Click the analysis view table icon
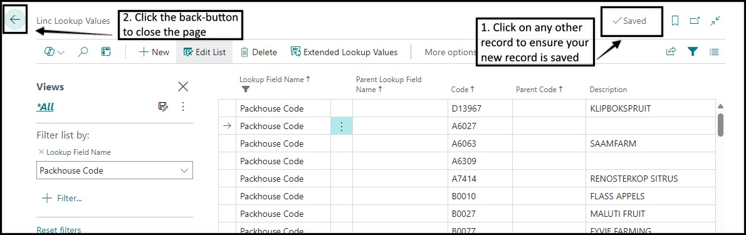Screen dimensions: 746x235 point(105,52)
